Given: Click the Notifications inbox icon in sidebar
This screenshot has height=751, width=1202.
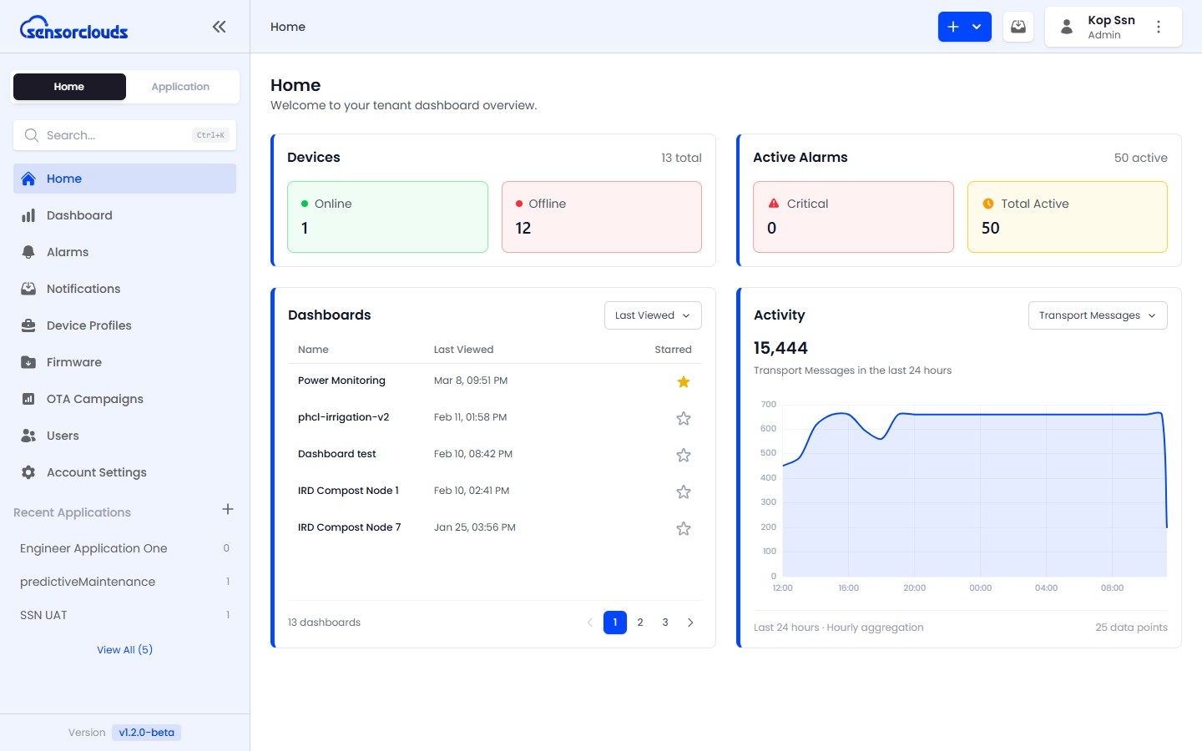Looking at the screenshot, I should (x=28, y=289).
